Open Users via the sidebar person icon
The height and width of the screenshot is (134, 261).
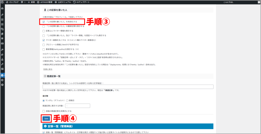coord(2,59)
